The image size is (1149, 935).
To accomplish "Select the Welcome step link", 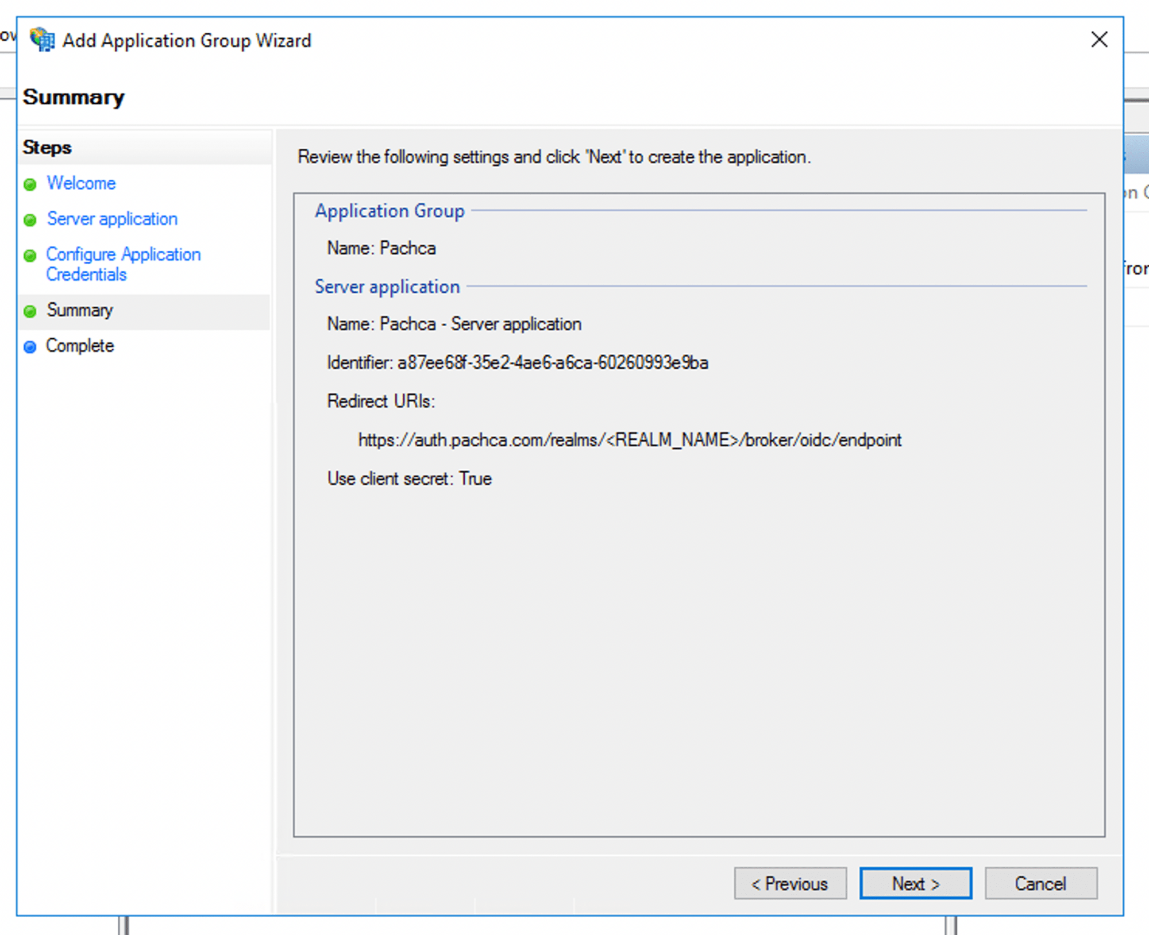I will [x=80, y=184].
